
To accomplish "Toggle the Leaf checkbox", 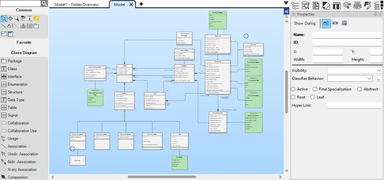I will click(x=313, y=97).
